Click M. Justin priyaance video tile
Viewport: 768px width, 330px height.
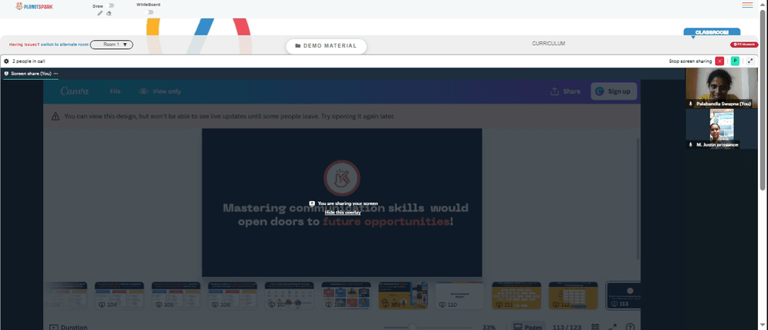click(721, 129)
